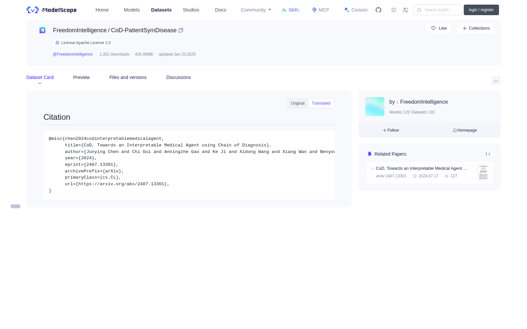Switch to the Files and versions tab
The image size is (527, 329).
pyautogui.click(x=128, y=77)
